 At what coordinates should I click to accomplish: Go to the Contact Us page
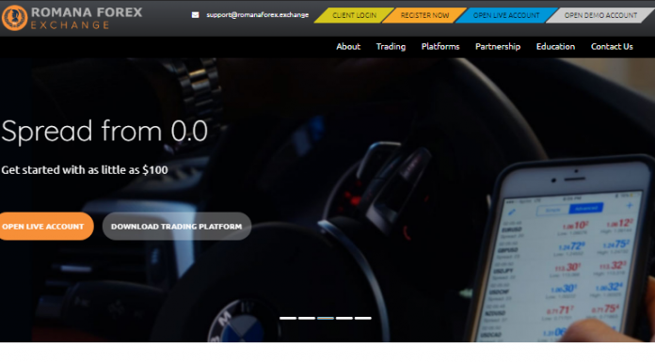coord(612,47)
